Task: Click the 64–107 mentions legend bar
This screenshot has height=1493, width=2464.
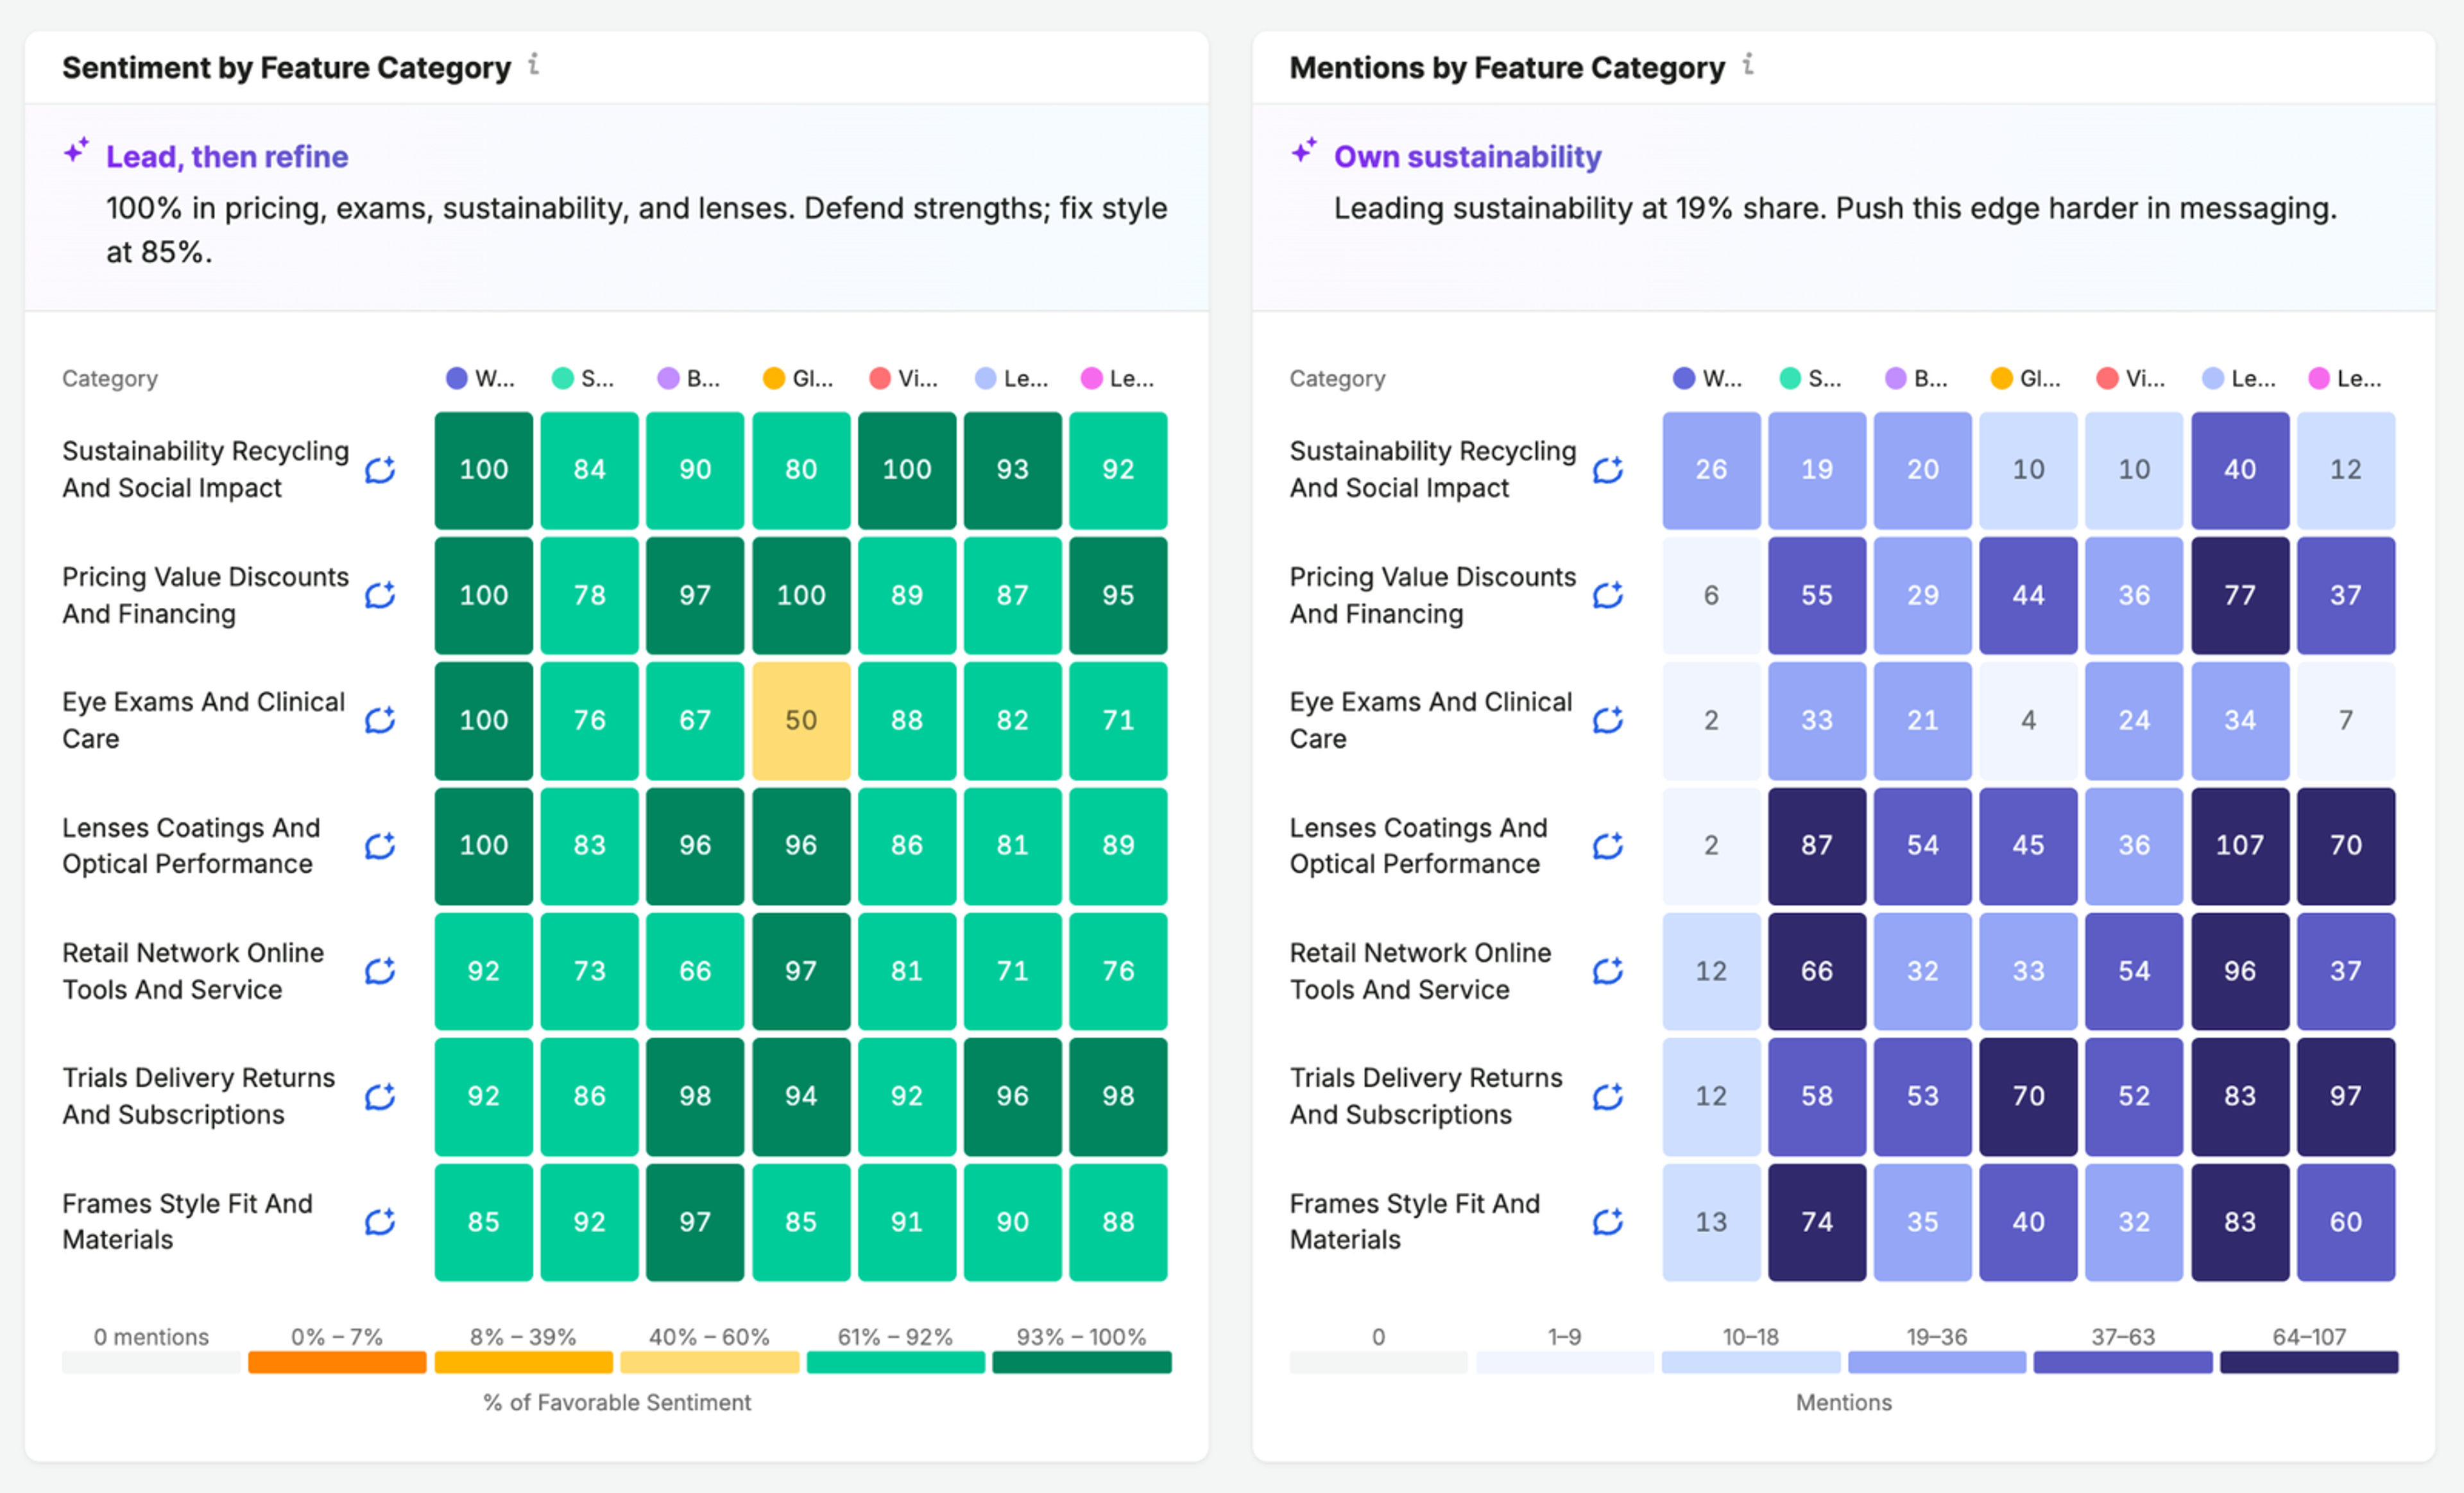Action: tap(2309, 1362)
